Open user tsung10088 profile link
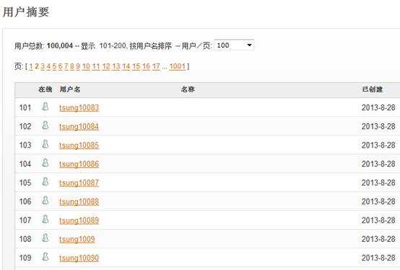The image size is (400, 270). click(x=79, y=202)
